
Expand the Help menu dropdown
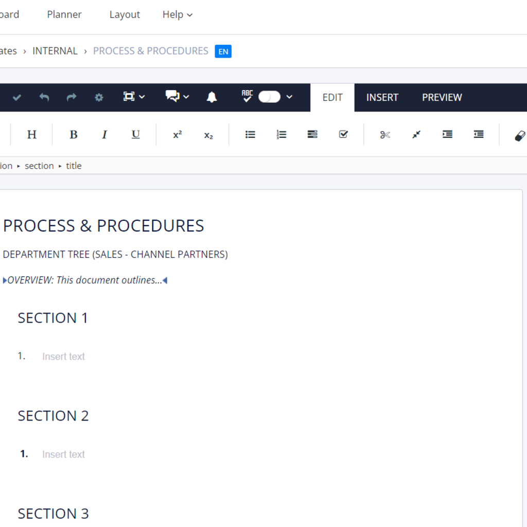(x=178, y=14)
